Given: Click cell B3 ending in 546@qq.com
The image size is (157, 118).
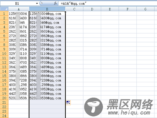Looking at the screenshot, I should coord(47,22).
